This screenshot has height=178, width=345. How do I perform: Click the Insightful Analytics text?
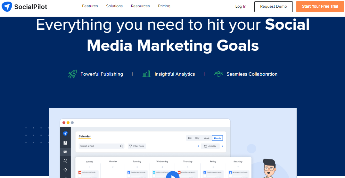pyautogui.click(x=175, y=74)
